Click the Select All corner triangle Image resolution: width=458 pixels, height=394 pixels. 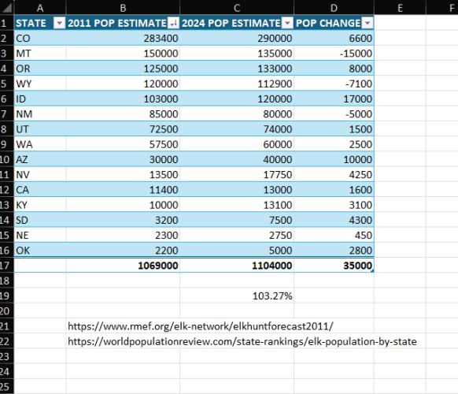7,8
